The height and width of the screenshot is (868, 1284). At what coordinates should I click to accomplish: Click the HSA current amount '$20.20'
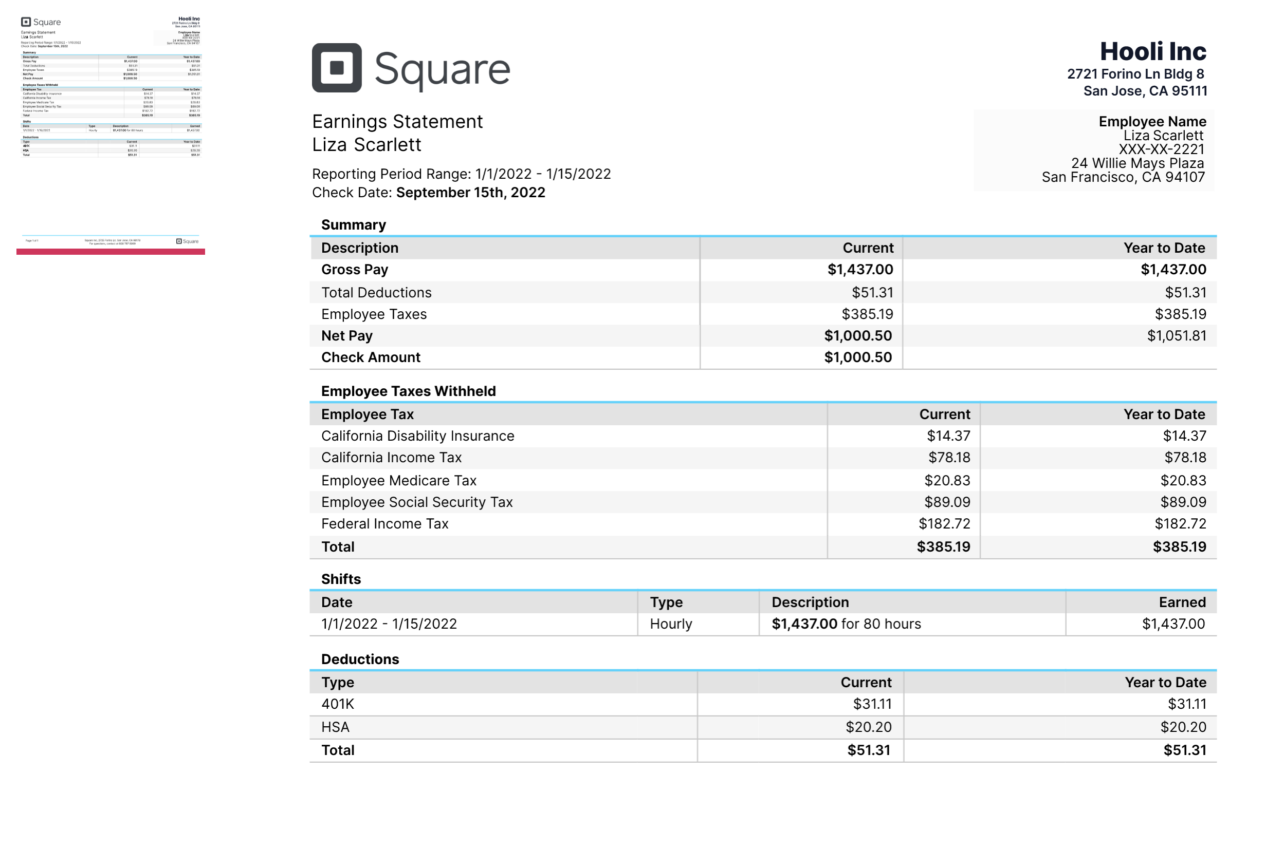pos(869,727)
